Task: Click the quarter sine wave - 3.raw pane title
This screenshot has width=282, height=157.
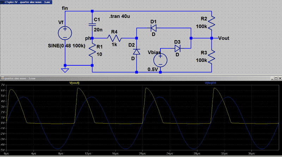Action: pos(20,78)
